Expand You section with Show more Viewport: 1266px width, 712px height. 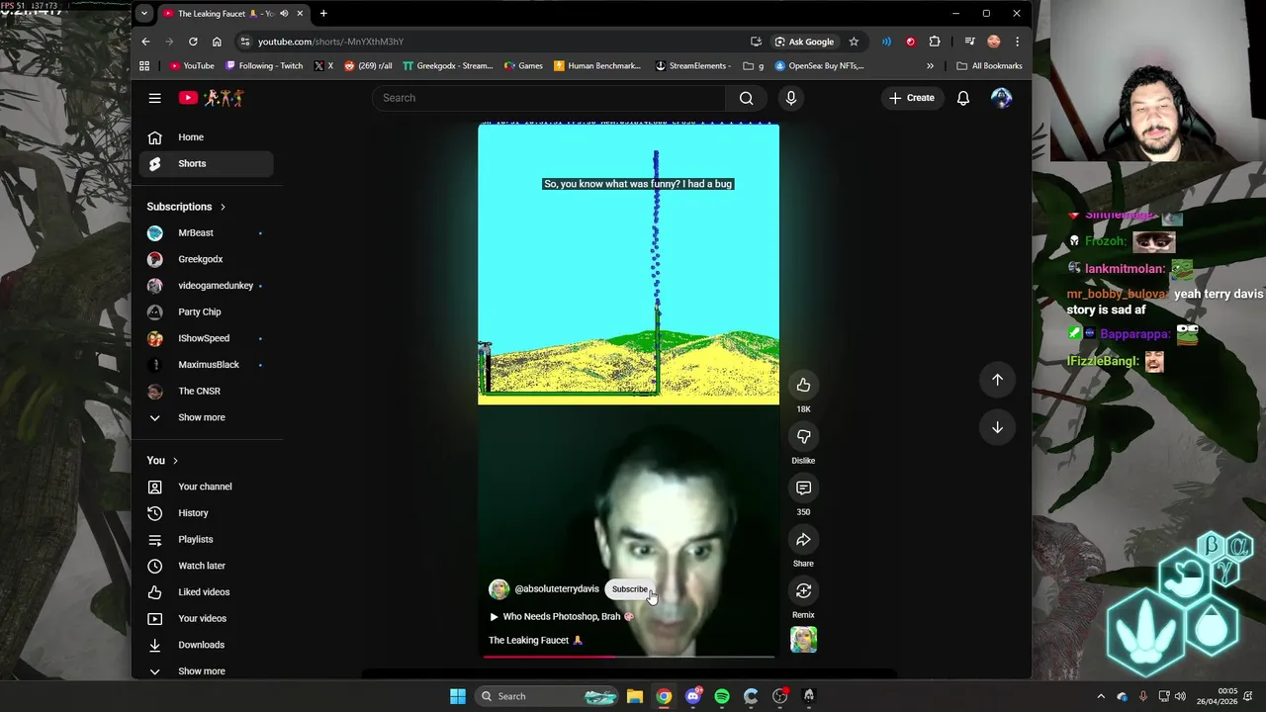click(205, 670)
